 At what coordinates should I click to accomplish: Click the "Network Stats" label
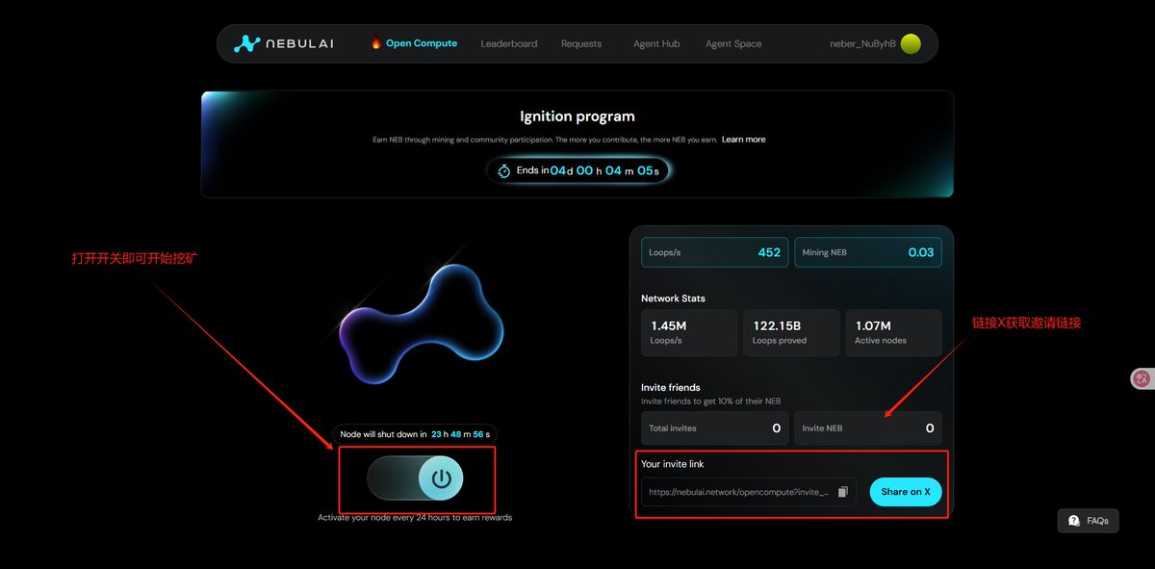pyautogui.click(x=673, y=298)
